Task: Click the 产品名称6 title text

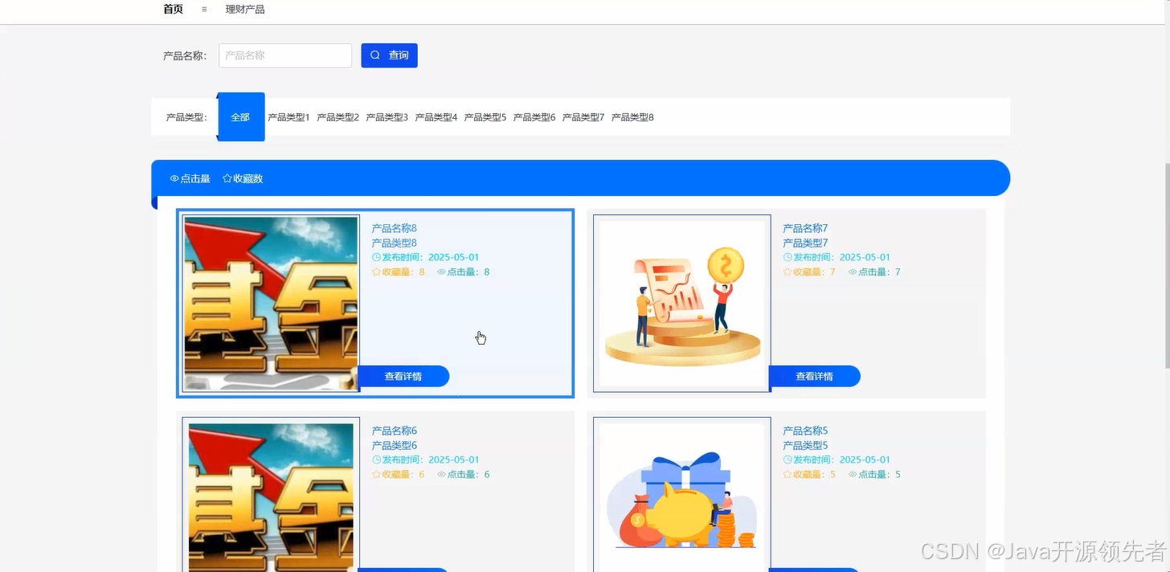Action: [x=394, y=431]
